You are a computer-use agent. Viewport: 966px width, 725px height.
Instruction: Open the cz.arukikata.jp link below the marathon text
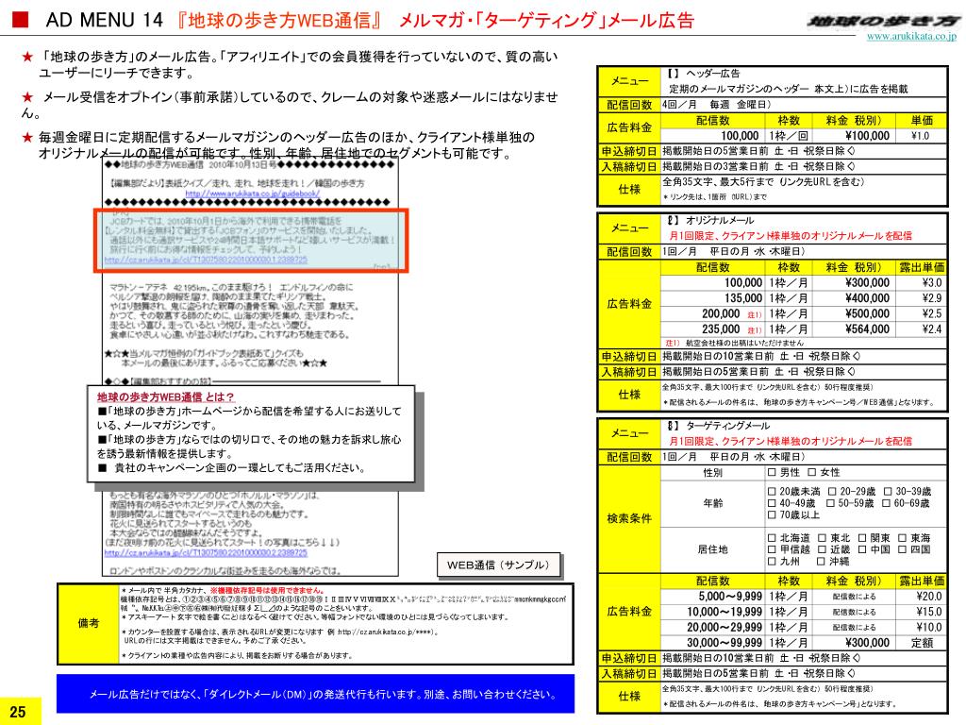206,553
